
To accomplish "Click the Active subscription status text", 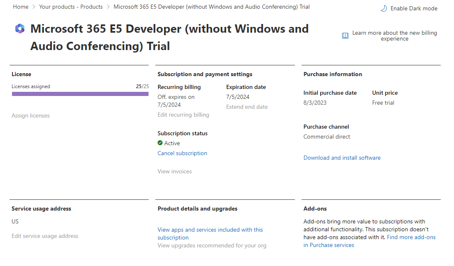I will point(172,144).
